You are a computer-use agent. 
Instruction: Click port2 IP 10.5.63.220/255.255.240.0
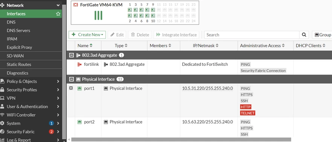[x=207, y=122]
